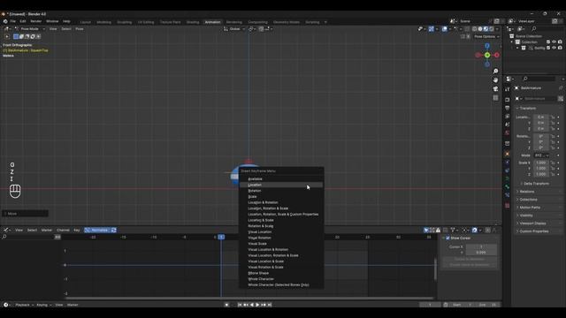The image size is (566, 318).
Task: Select Location in Insert Keyframe Menu
Action: coord(281,185)
